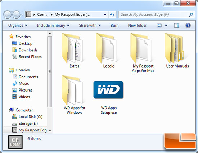Click the search magnifier icon
Screen dimensions: 198x153
click(x=191, y=15)
